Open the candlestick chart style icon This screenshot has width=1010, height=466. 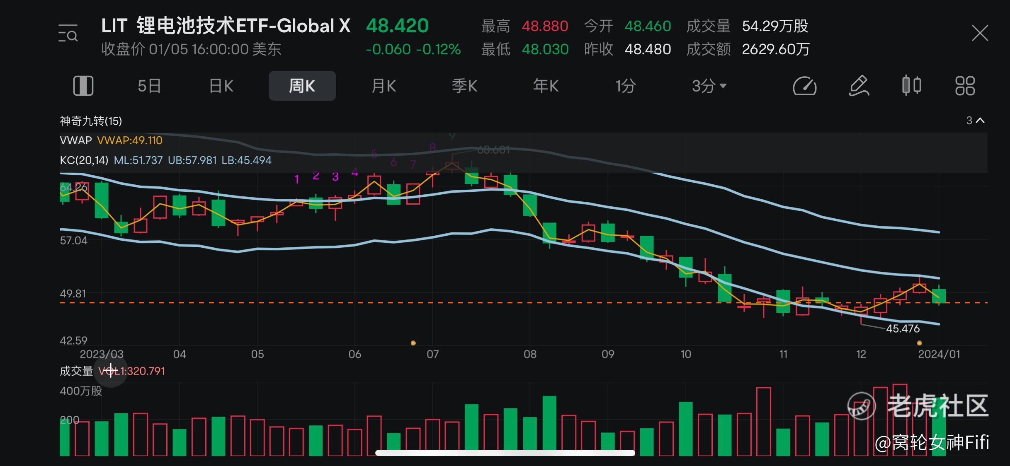click(x=911, y=86)
